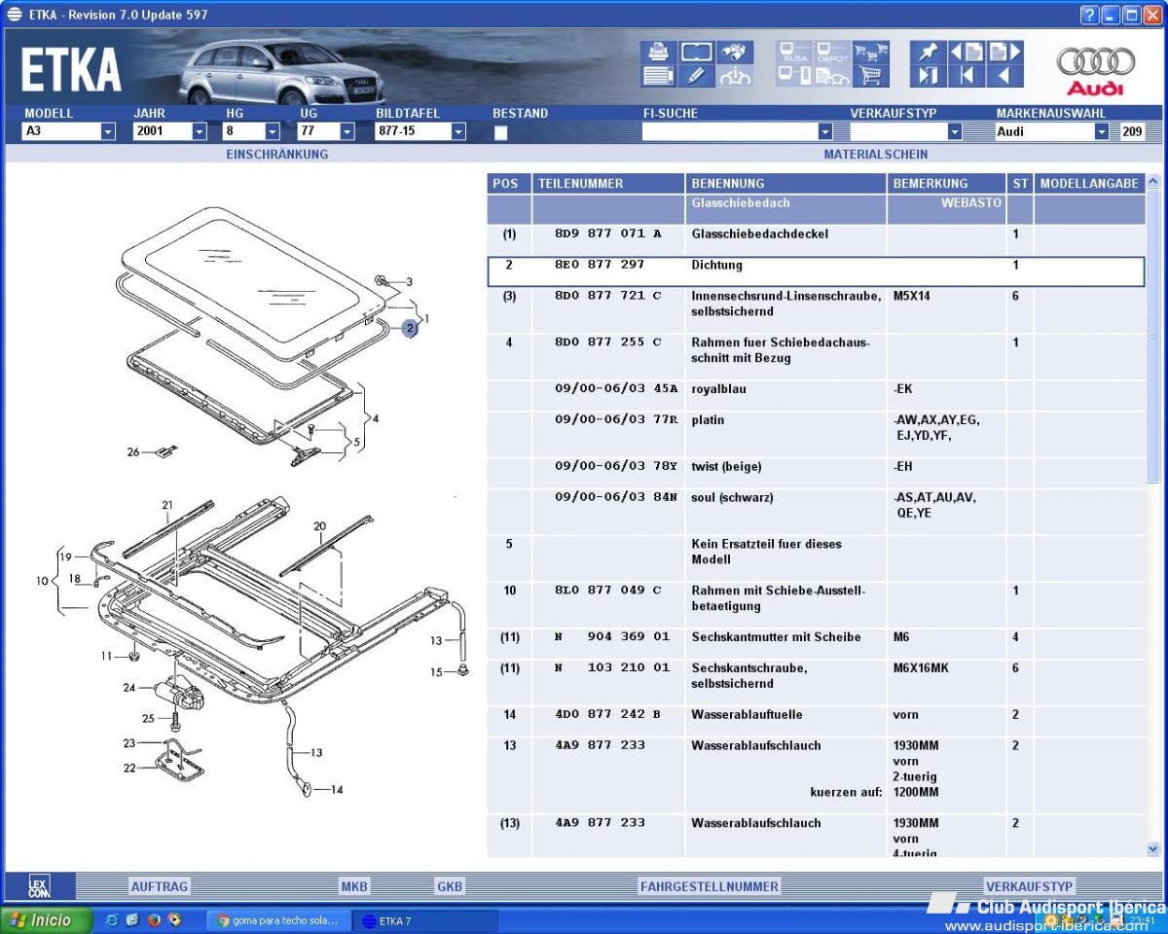Click the MODELLANGABE column header

click(1089, 183)
